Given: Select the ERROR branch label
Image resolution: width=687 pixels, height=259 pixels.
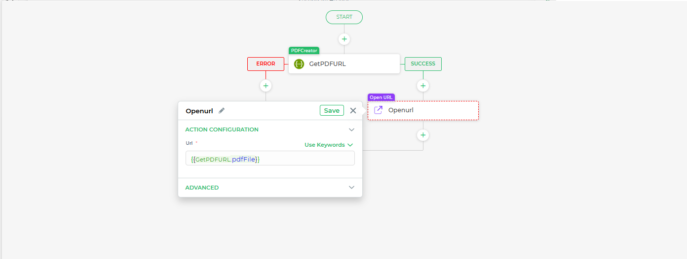Looking at the screenshot, I should point(266,64).
